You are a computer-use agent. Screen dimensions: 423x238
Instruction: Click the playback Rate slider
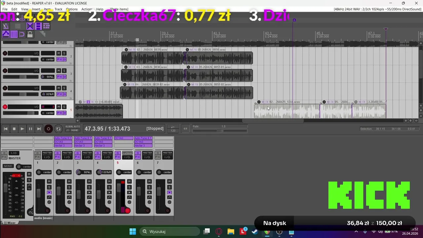(x=220, y=131)
